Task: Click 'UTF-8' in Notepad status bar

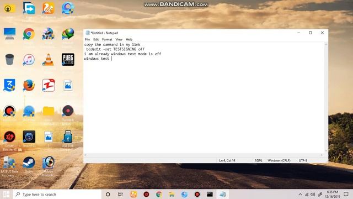Action: click(x=303, y=160)
